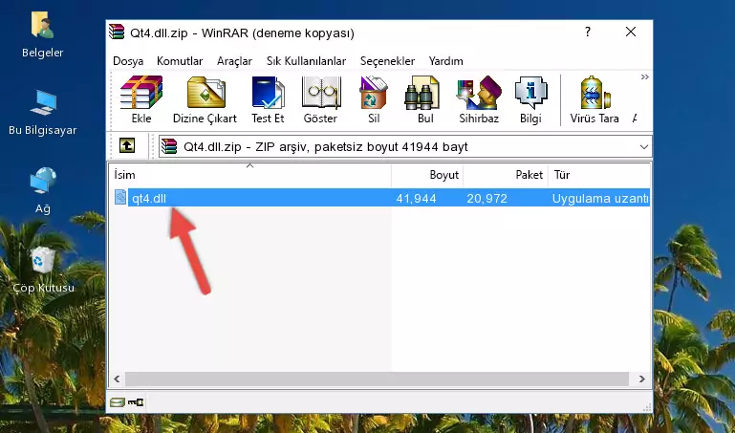Click the status bar drive icon
Image resolution: width=735 pixels, height=433 pixels.
point(118,402)
